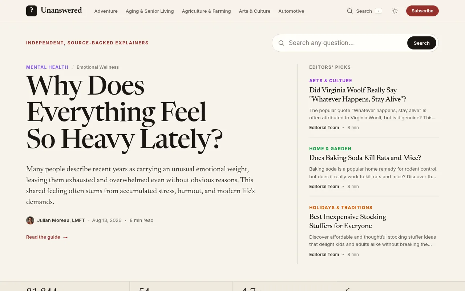Click the magnifier icon in the header search
Screen dimensions: 465x291
[x=350, y=11]
